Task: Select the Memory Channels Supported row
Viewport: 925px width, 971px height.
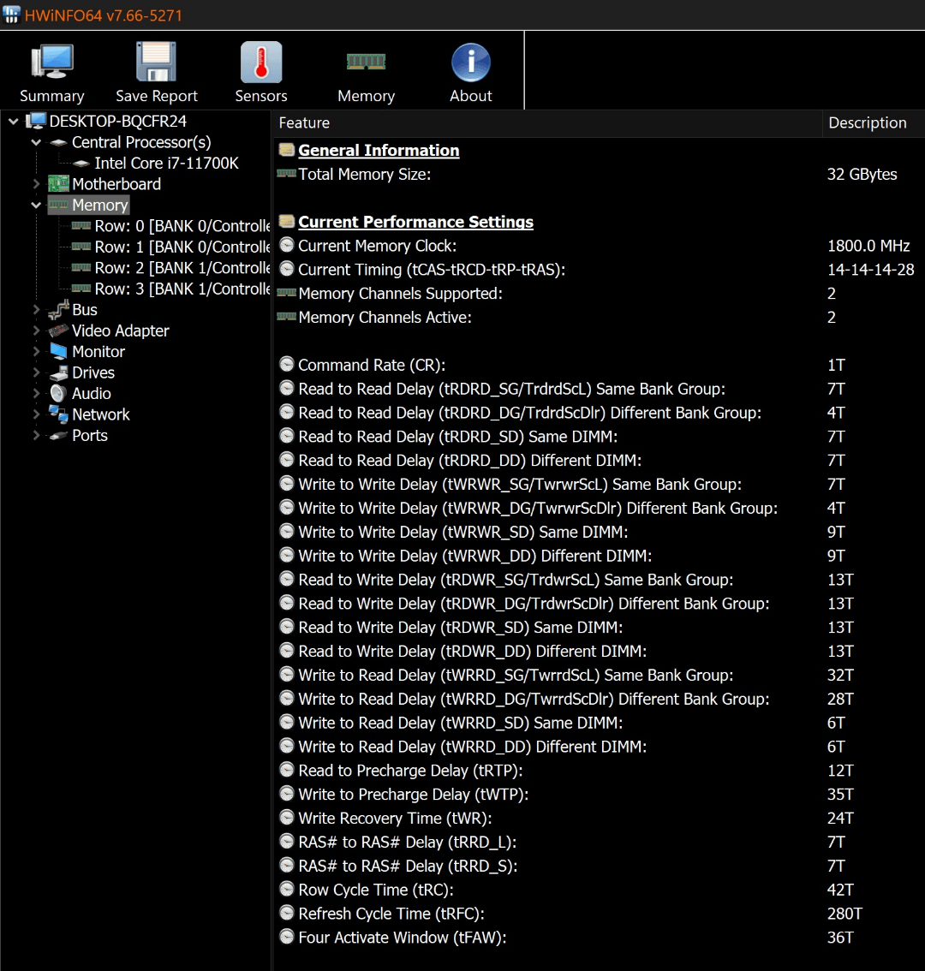Action: pyautogui.click(x=600, y=294)
